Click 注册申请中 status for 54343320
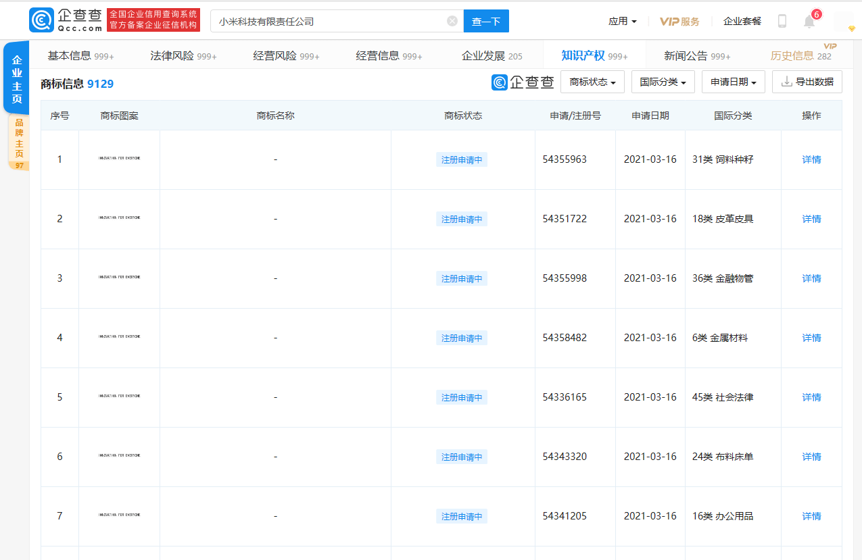 click(462, 457)
